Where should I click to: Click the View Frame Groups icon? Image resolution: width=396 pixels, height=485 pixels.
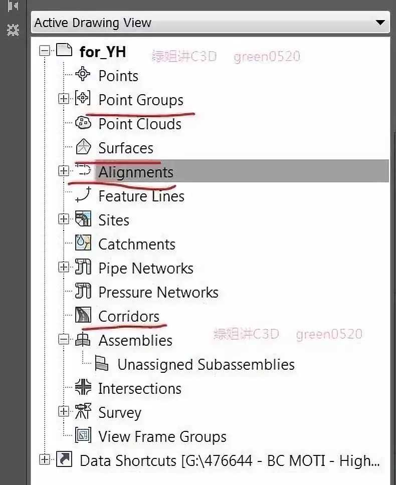83,435
